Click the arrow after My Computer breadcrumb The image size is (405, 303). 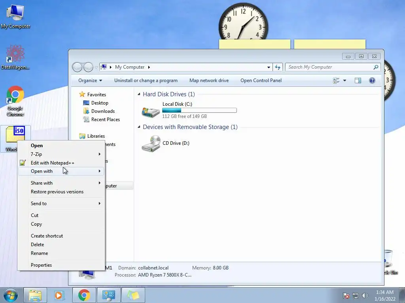149,67
